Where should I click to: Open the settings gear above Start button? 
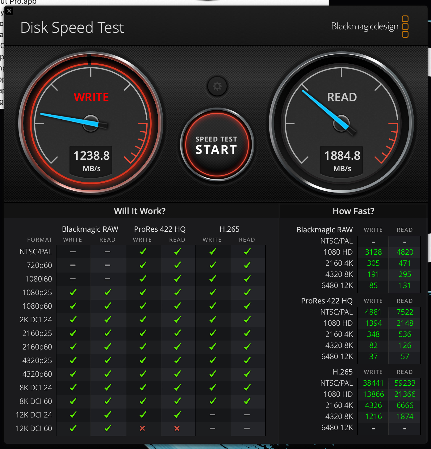217,86
